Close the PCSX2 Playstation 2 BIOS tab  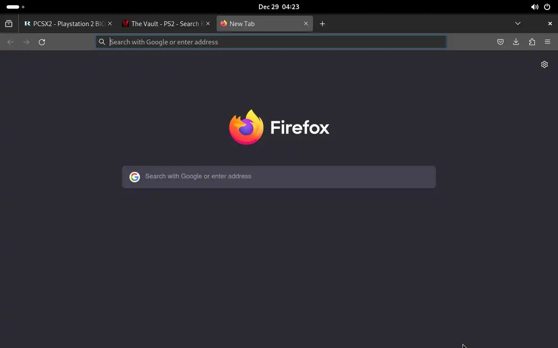110,24
